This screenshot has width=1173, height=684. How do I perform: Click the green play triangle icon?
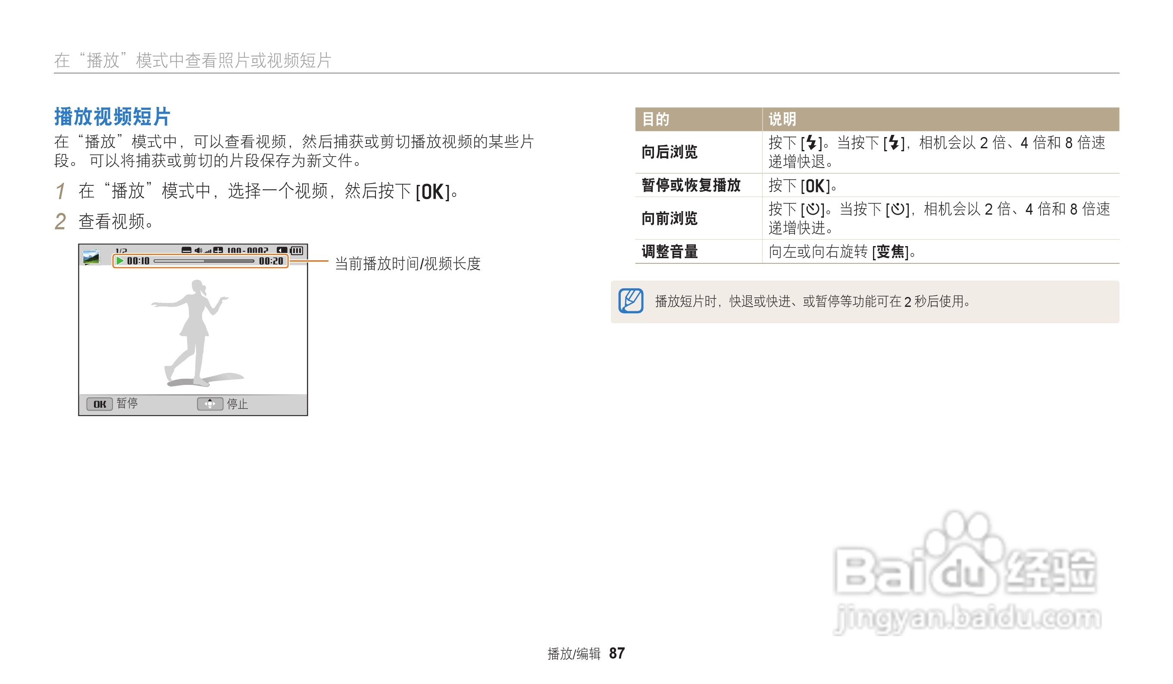coord(120,261)
